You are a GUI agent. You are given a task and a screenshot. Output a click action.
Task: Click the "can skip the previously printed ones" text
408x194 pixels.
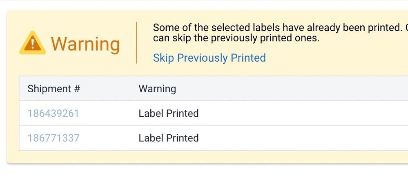(236, 38)
